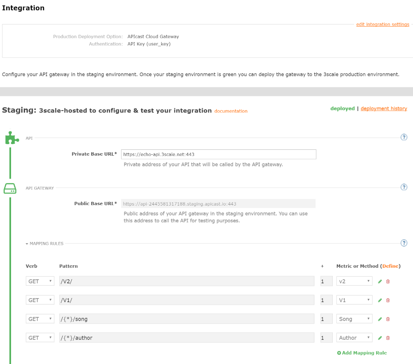Open the staging documentation link

coord(230,111)
